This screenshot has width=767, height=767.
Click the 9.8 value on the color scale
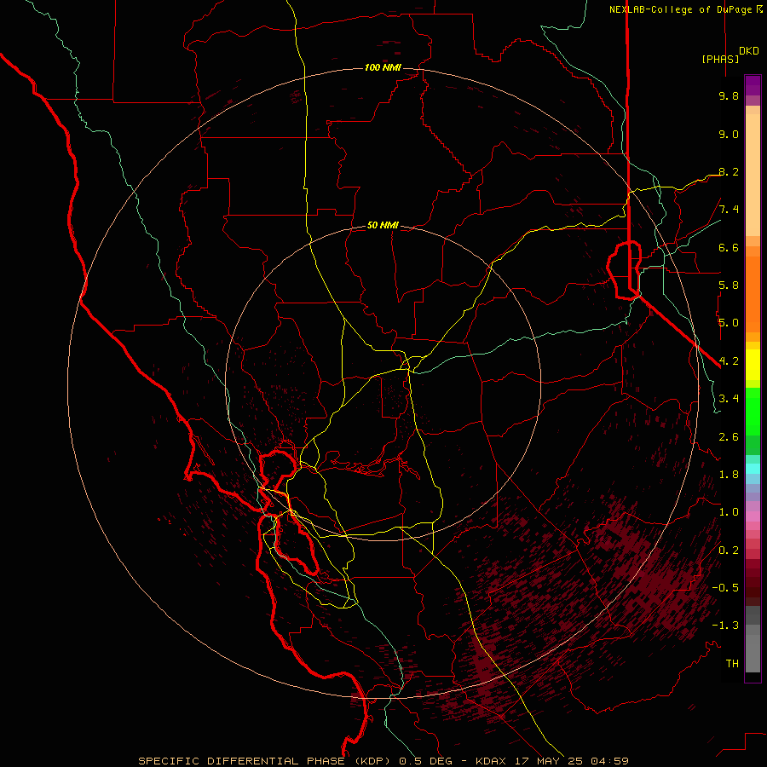pyautogui.click(x=729, y=95)
